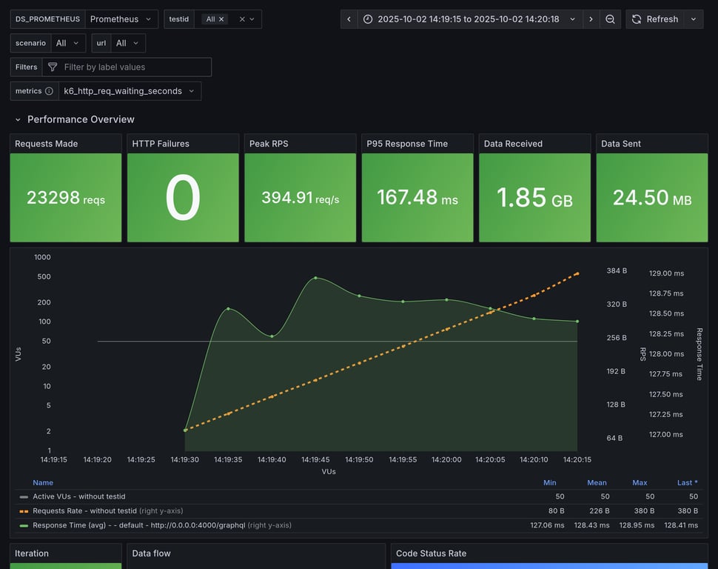Click the metrics info icon

tap(49, 91)
